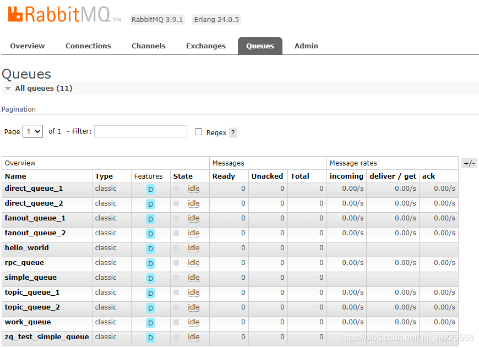Open the zq_test_simple_queue queue link

pyautogui.click(x=47, y=336)
